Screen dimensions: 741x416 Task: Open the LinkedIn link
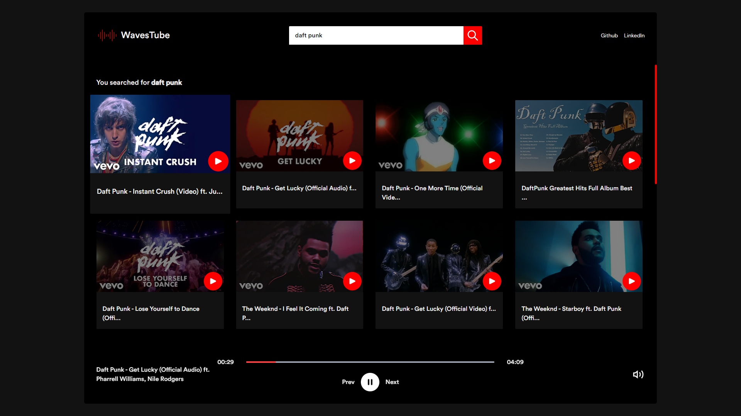point(634,35)
